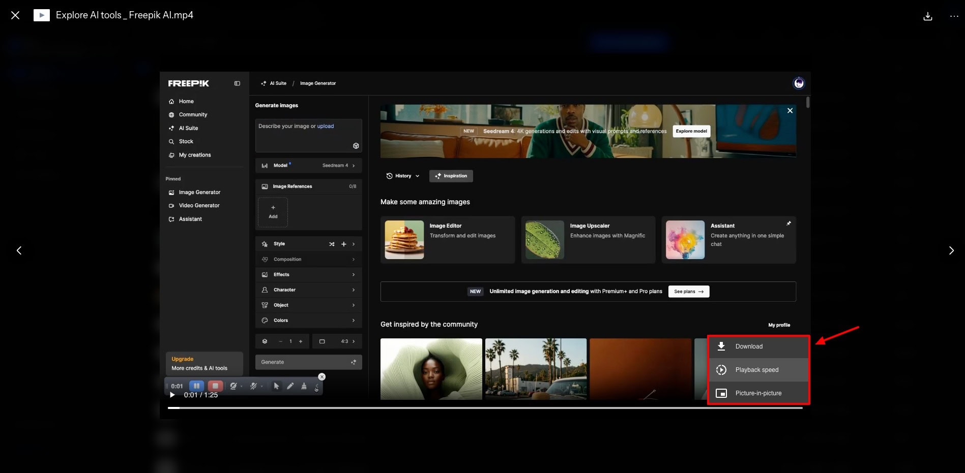Viewport: 965px width, 473px height.
Task: Click the download icon in the top bar
Action: pos(927,16)
